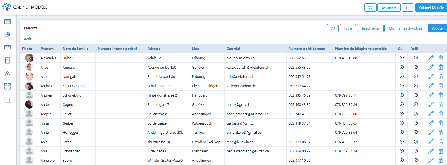Select surname Honegger cell

click(x=78, y=132)
